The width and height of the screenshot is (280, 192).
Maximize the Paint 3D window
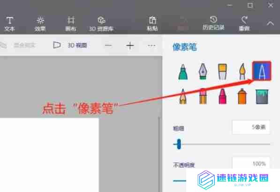pos(250,5)
